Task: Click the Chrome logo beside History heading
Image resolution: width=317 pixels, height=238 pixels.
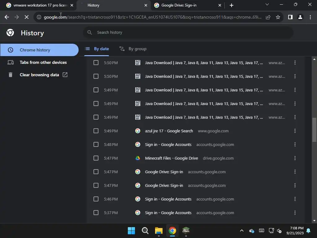Action: (x=10, y=33)
